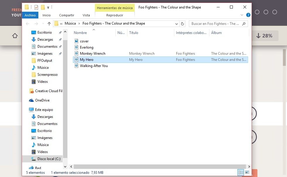Sort by Intérpretes colaboradores column header

click(x=192, y=33)
